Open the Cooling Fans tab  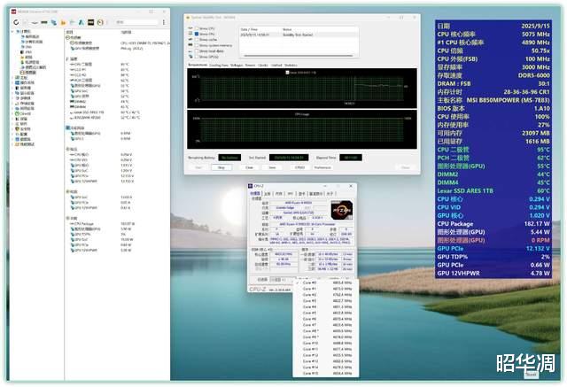[220, 65]
